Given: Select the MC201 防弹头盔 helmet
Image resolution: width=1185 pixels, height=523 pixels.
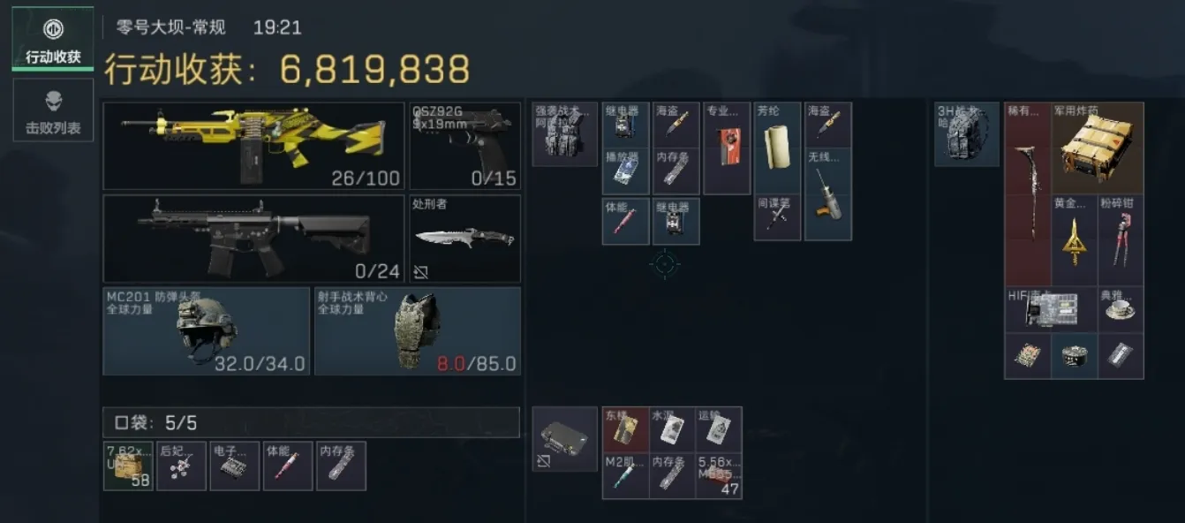Looking at the screenshot, I should pyautogui.click(x=207, y=330).
